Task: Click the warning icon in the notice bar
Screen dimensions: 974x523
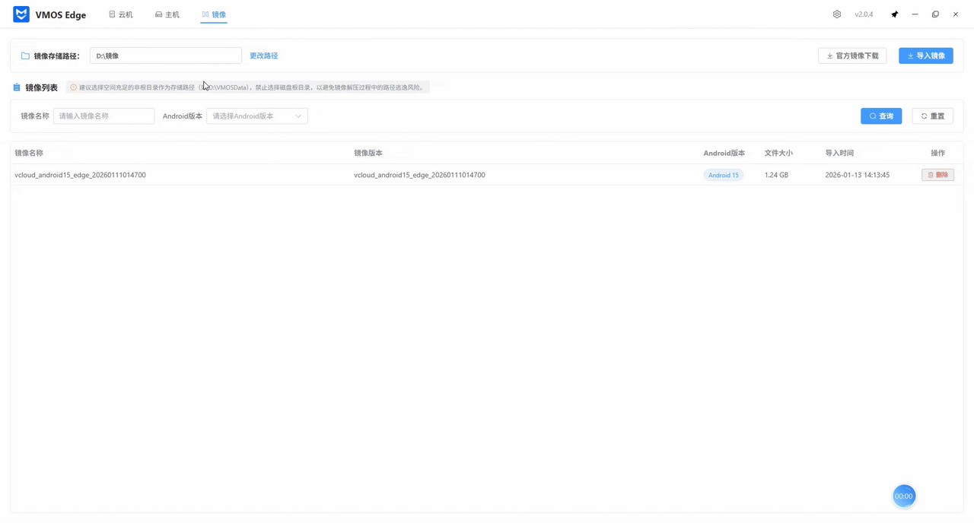Action: (x=74, y=87)
